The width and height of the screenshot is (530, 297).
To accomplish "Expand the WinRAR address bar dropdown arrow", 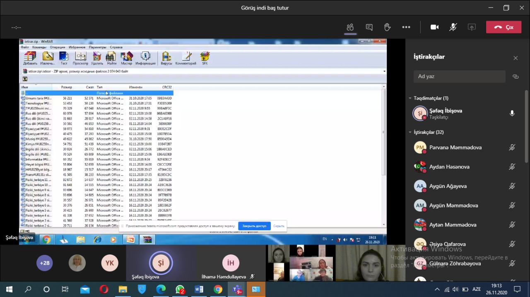I will pos(384,71).
